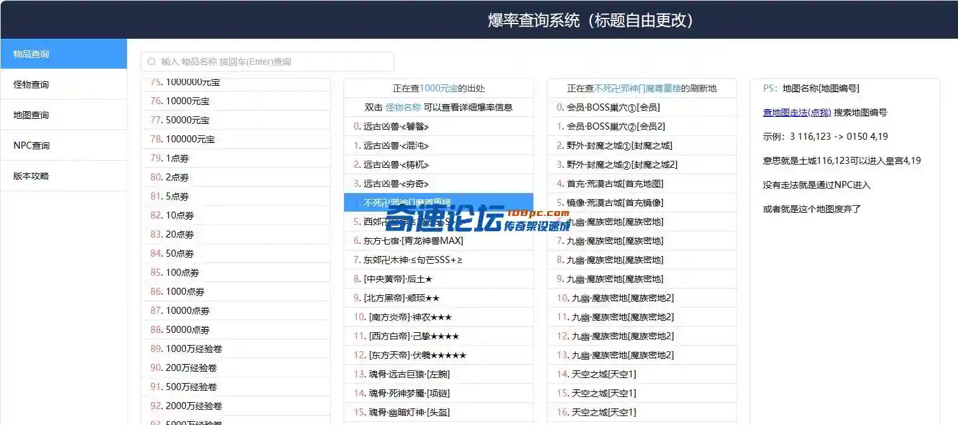The width and height of the screenshot is (958, 425).
Task: Choose monster 11. [西方白帝]·己挚★★★★
Action: point(439,336)
